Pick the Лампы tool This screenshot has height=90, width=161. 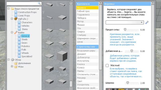click(87, 71)
